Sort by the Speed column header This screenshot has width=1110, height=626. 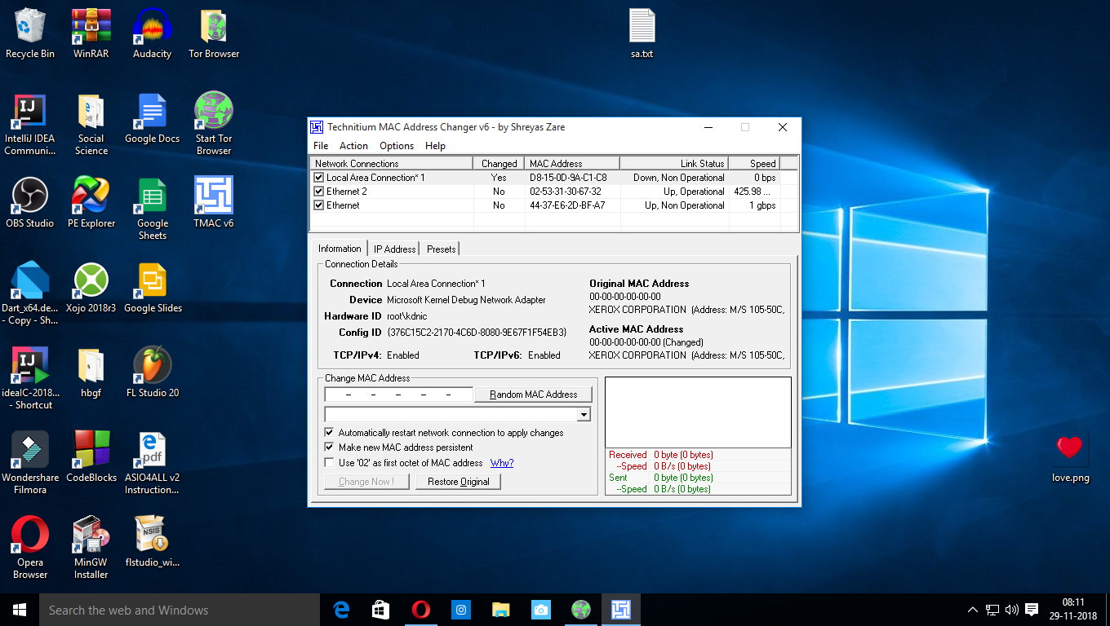755,164
